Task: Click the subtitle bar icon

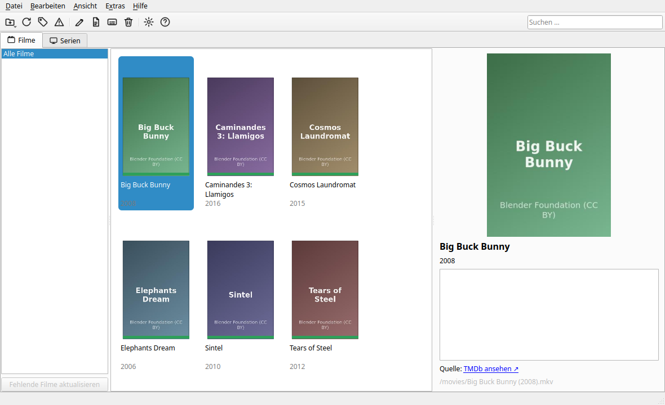Action: [112, 22]
